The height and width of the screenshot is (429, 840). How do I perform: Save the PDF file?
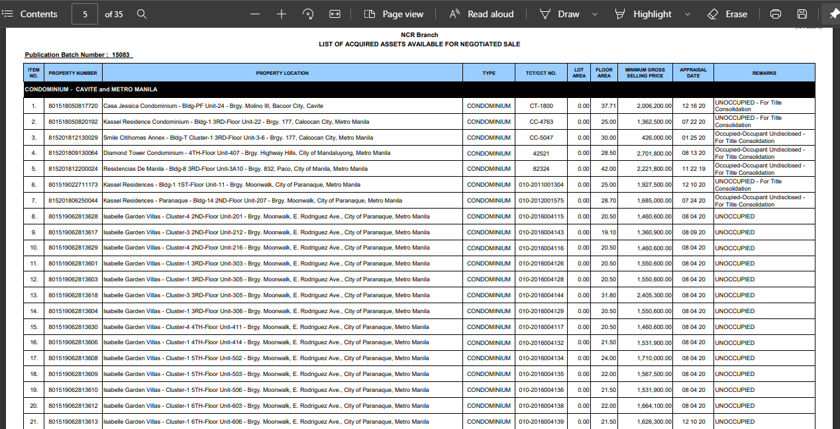coord(802,14)
